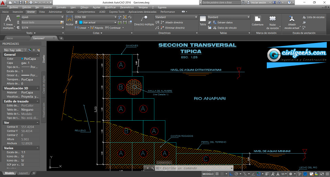The width and height of the screenshot is (330, 177).
Task: Collapse the General properties section
Action: point(37,55)
